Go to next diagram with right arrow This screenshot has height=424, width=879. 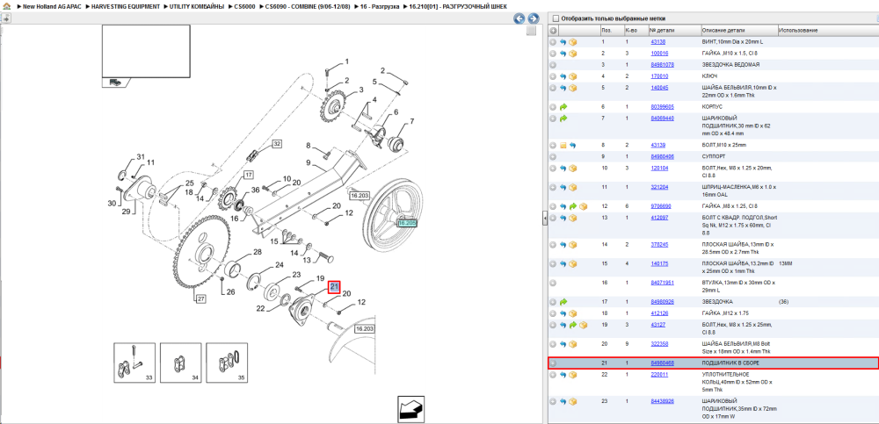tap(534, 18)
